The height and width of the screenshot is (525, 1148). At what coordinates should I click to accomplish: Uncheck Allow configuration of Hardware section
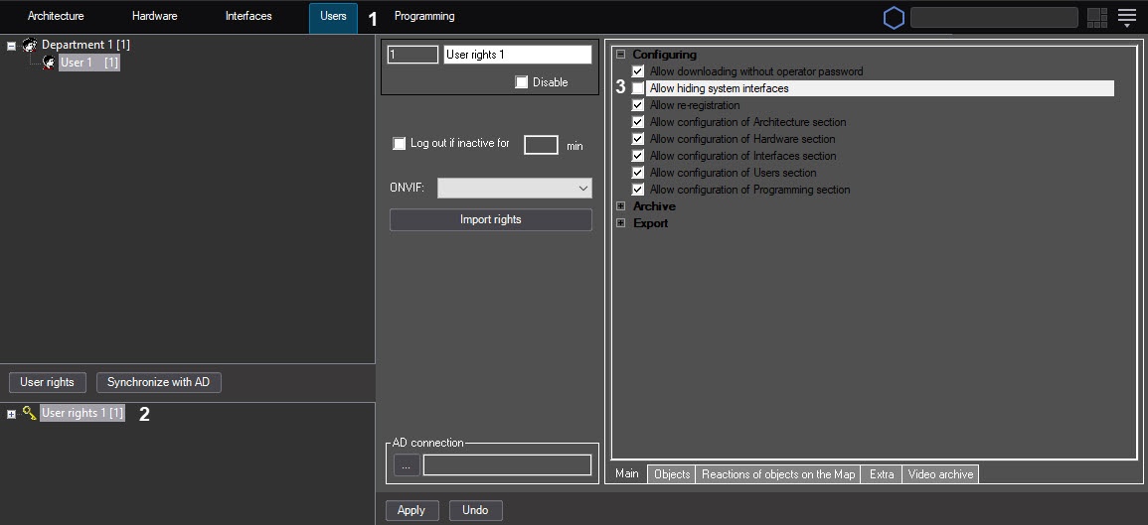(x=638, y=139)
